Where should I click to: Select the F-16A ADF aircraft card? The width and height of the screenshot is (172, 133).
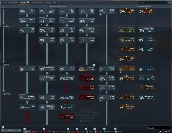pyautogui.click(x=27, y=97)
